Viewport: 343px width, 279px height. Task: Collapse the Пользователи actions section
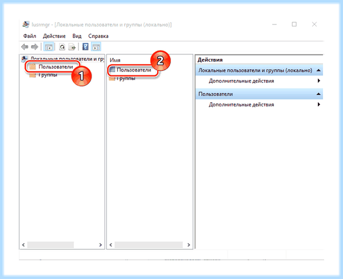pos(318,94)
